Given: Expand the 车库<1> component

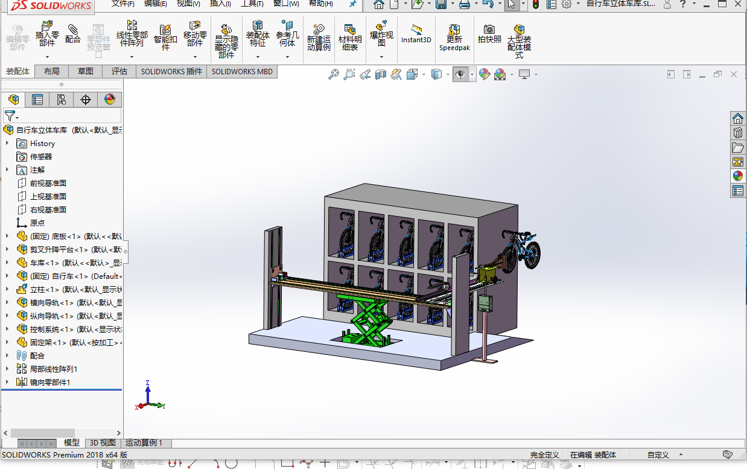Looking at the screenshot, I should (x=7, y=263).
